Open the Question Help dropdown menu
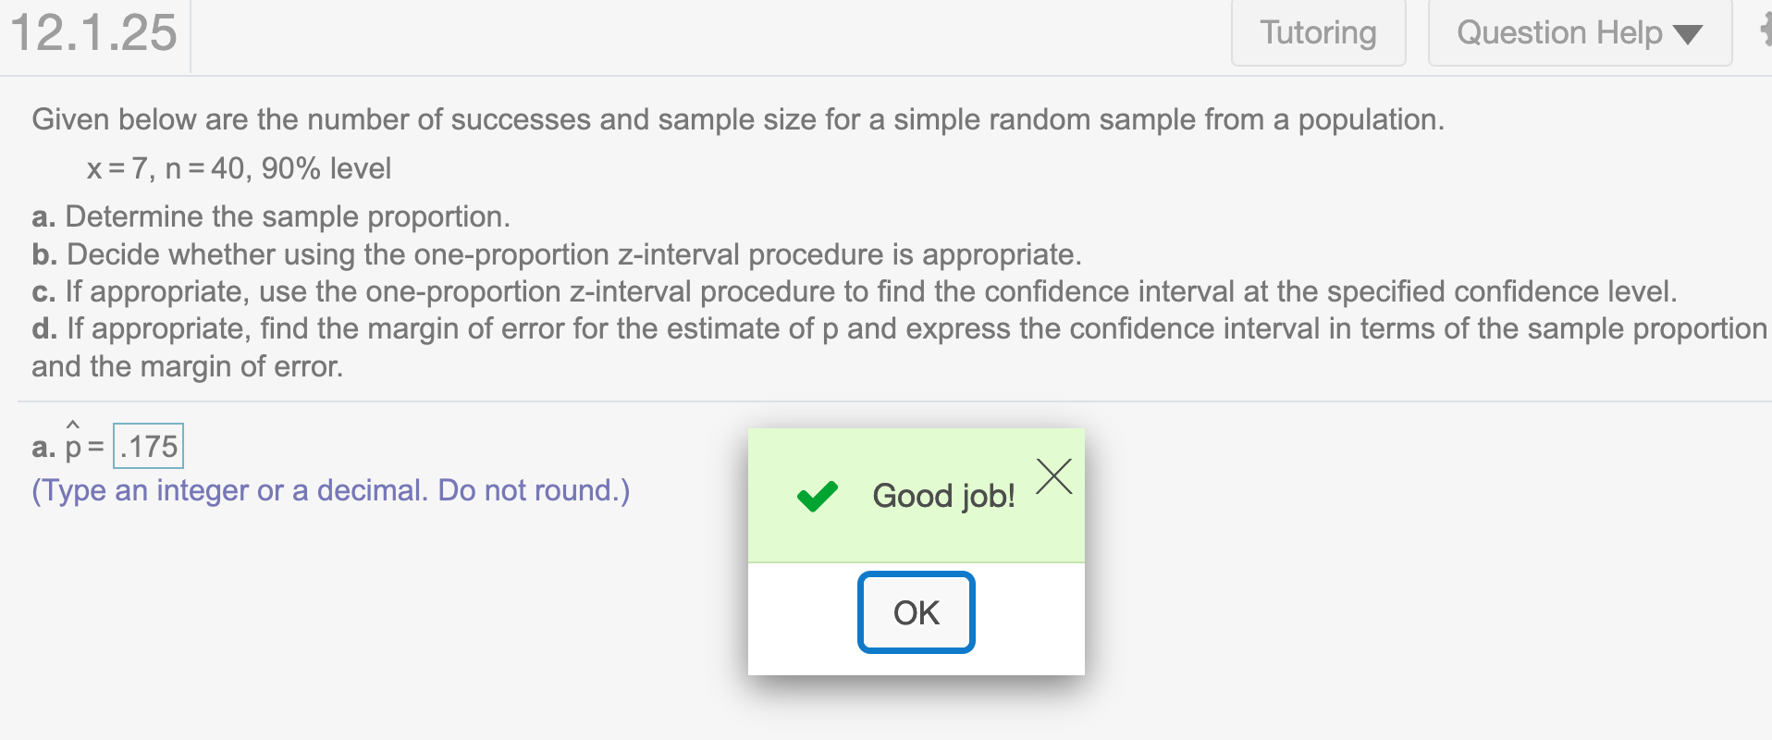The height and width of the screenshot is (740, 1772). click(1559, 33)
